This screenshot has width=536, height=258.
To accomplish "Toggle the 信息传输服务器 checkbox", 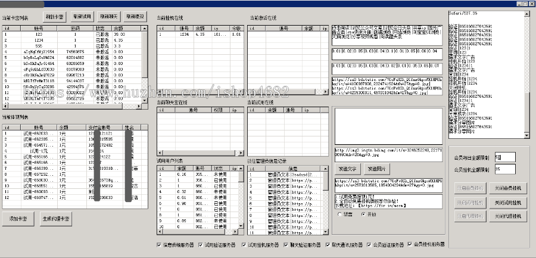I will point(158,245).
